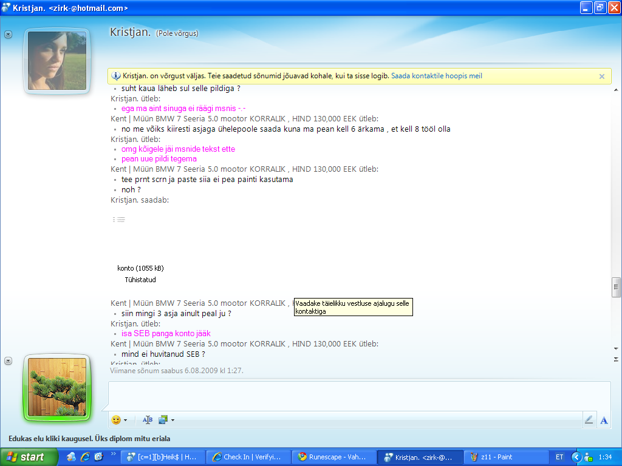622x466 pixels.
Task: Click the info icon in yellow notification bar
Action: pos(116,76)
